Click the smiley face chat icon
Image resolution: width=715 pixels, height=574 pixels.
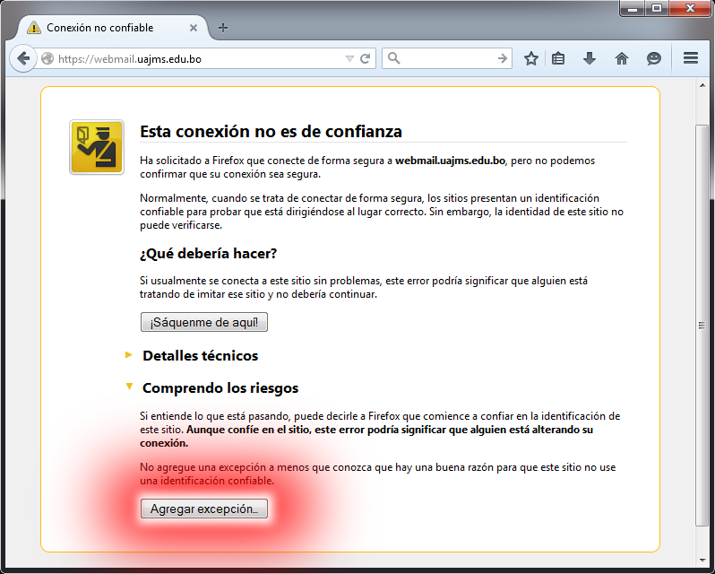pos(654,58)
